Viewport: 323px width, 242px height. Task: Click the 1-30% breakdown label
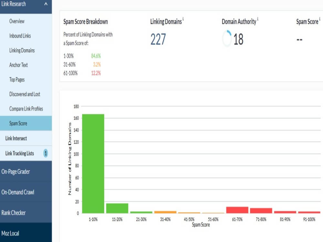pyautogui.click(x=68, y=56)
